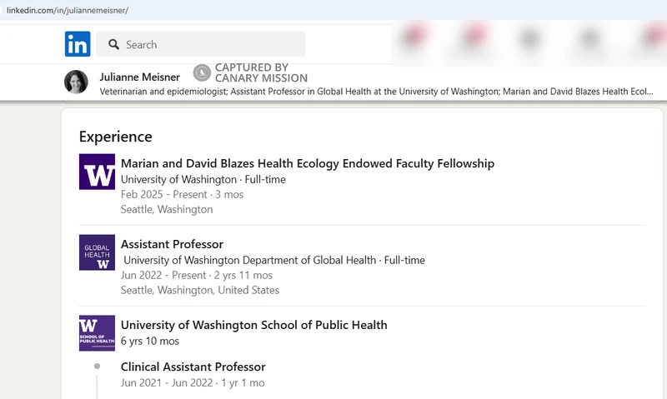Open the LinkedIn home logo
The image size is (667, 399).
pyautogui.click(x=78, y=44)
